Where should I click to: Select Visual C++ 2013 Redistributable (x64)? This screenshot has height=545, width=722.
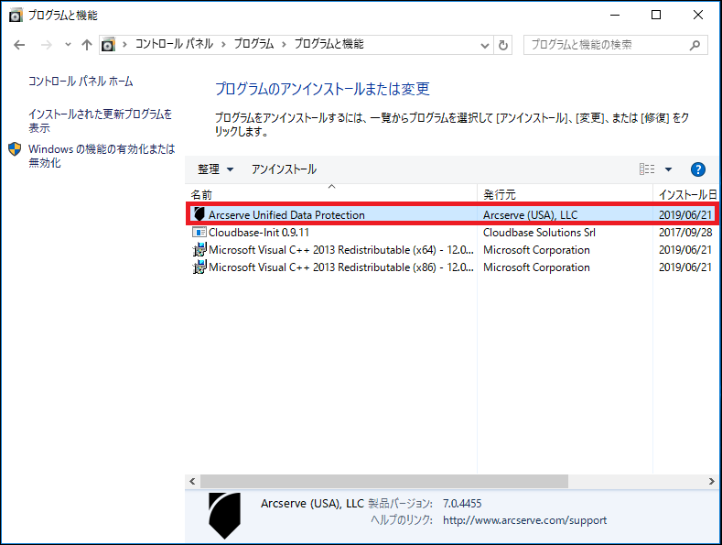453,250
